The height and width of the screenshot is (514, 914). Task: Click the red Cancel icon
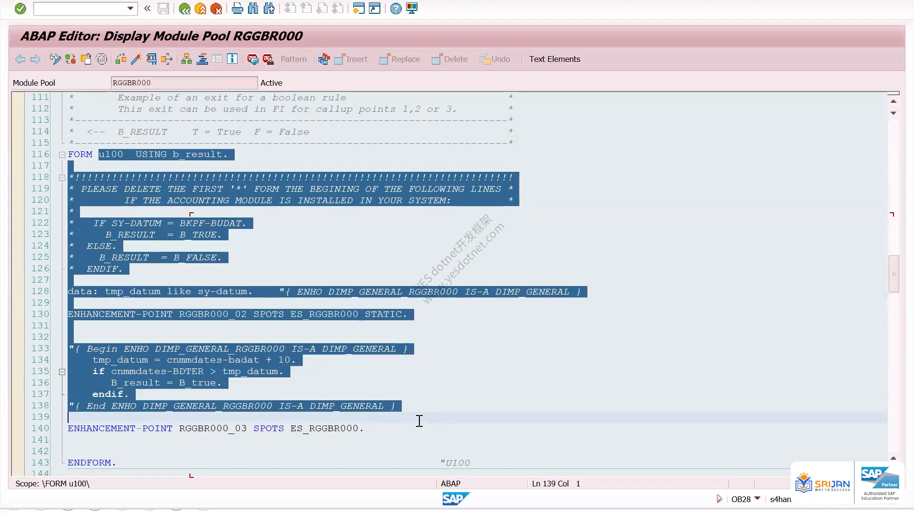(x=216, y=9)
